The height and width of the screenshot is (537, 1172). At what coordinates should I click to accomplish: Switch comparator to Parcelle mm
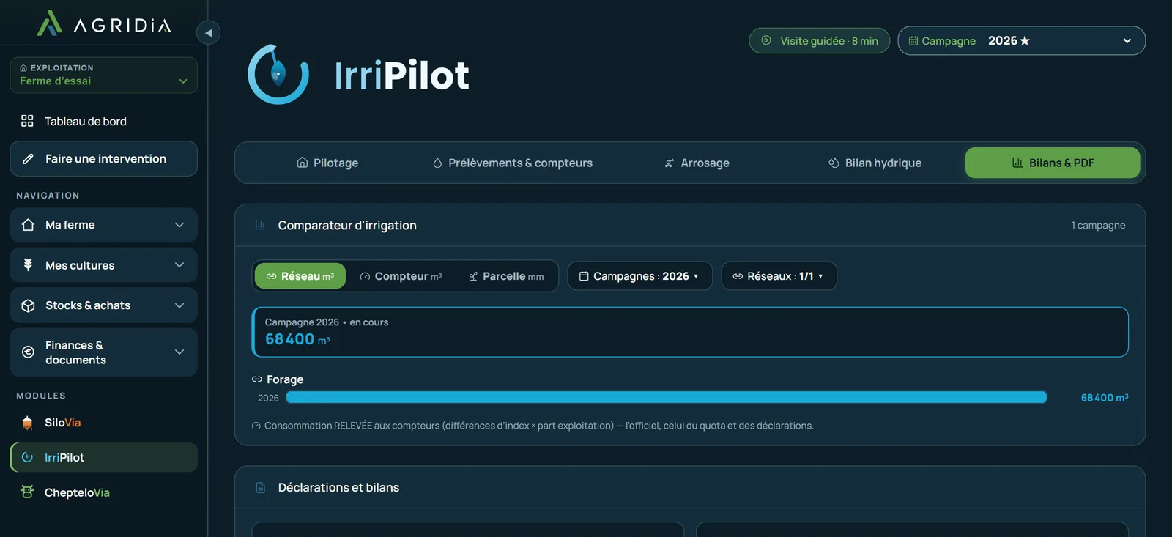506,276
